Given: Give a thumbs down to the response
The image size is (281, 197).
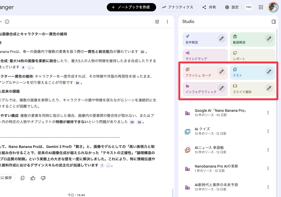Looking at the screenshot, I should click(x=43, y=178).
